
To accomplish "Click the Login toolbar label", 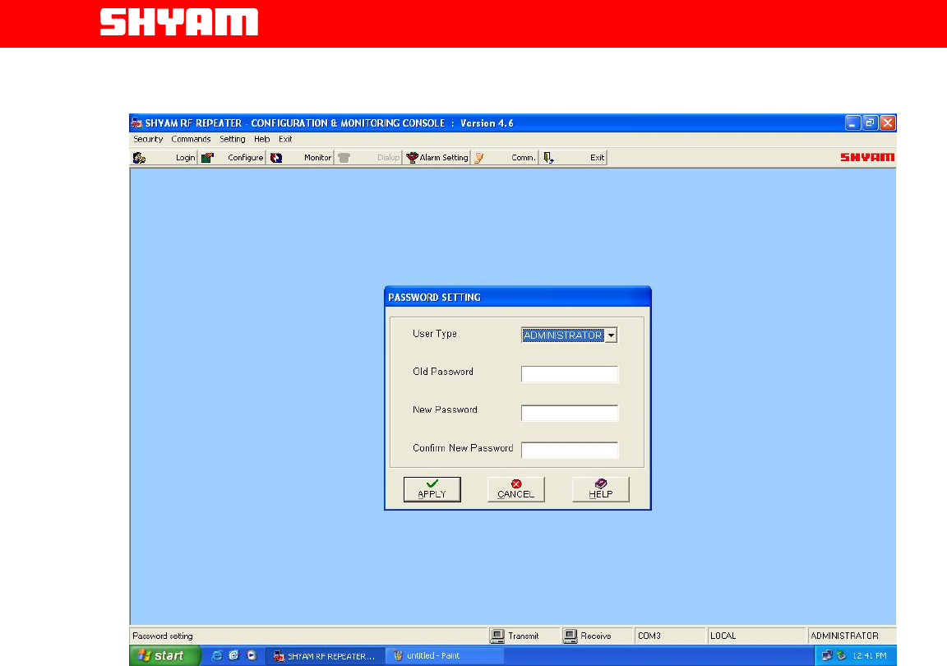I will [186, 158].
